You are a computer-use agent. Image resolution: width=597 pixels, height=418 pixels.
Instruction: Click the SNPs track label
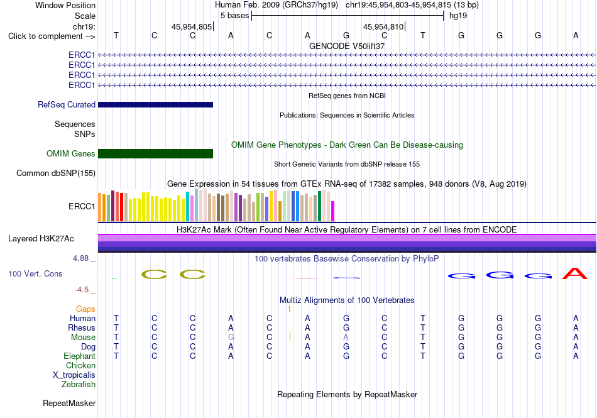85,134
